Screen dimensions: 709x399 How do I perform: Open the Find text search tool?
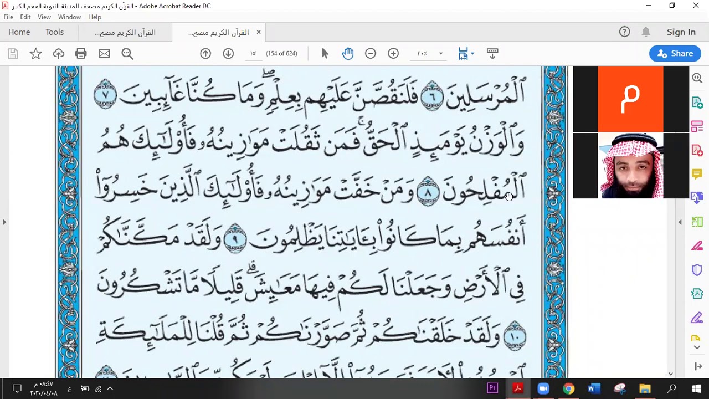point(127,54)
